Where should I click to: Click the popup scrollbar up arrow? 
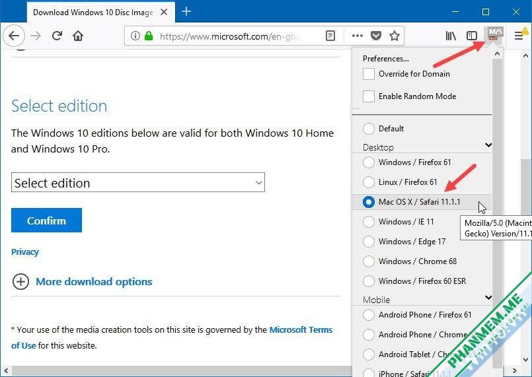click(497, 54)
